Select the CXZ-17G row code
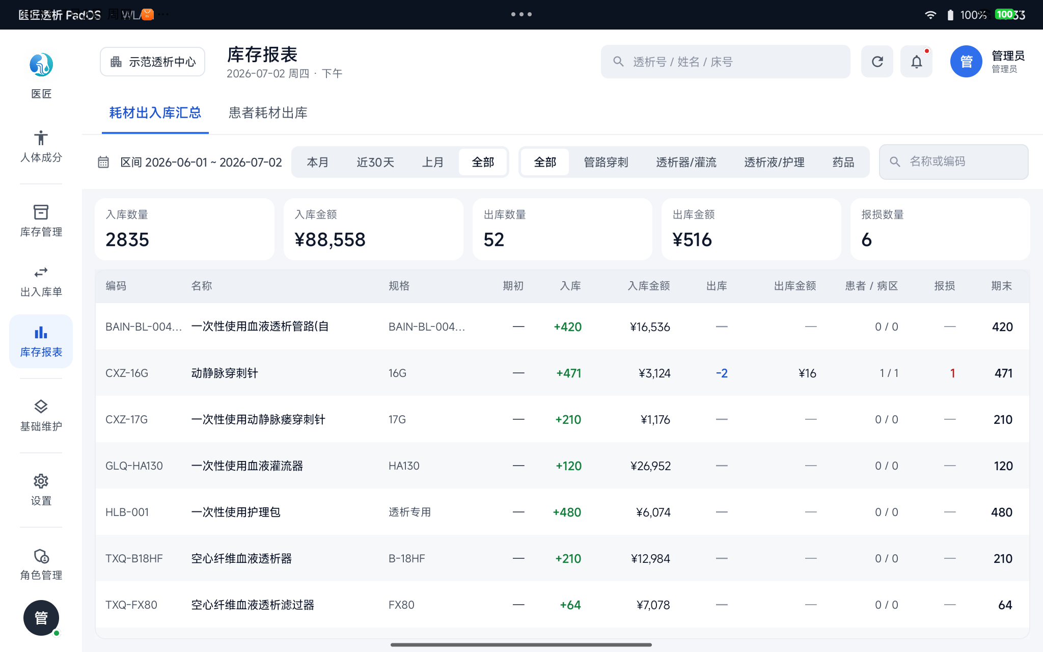The height and width of the screenshot is (652, 1043). 126,419
